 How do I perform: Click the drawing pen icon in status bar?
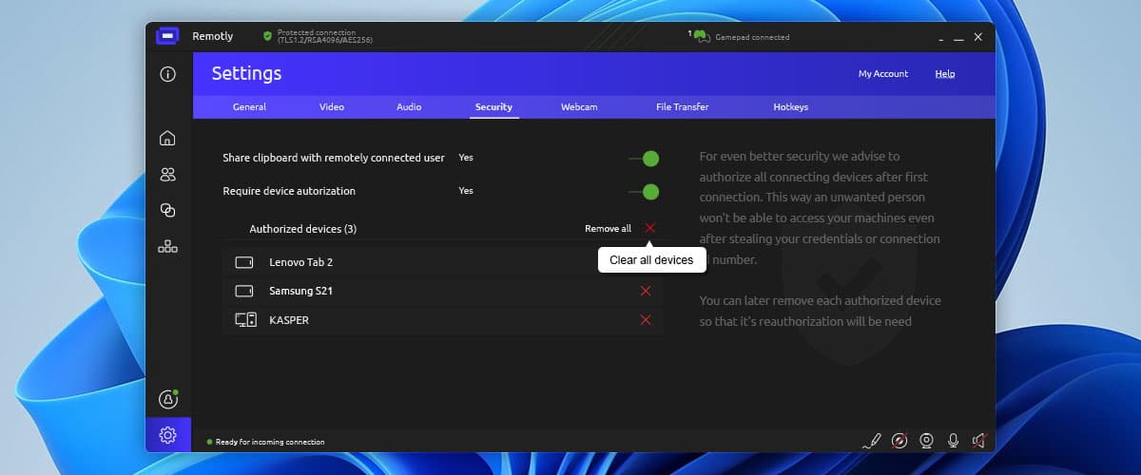[872, 441]
